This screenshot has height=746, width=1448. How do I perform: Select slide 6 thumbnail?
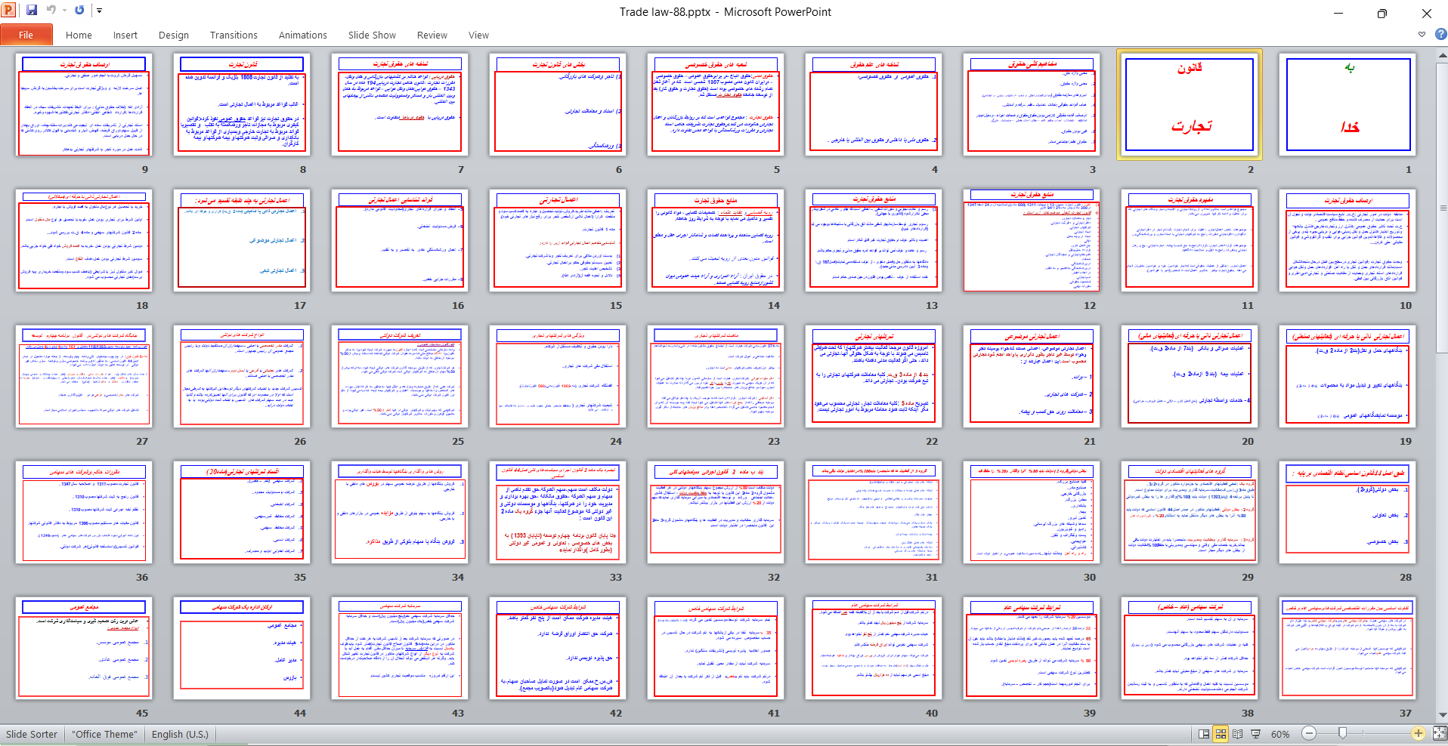tap(558, 105)
